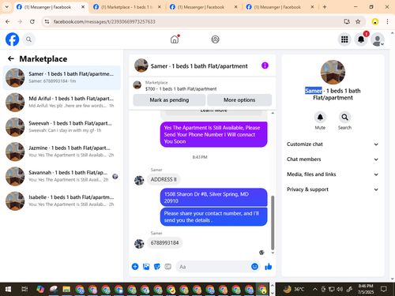This screenshot has width=395, height=296.
Task: Go back using Marketplace arrow
Action: click(x=11, y=58)
